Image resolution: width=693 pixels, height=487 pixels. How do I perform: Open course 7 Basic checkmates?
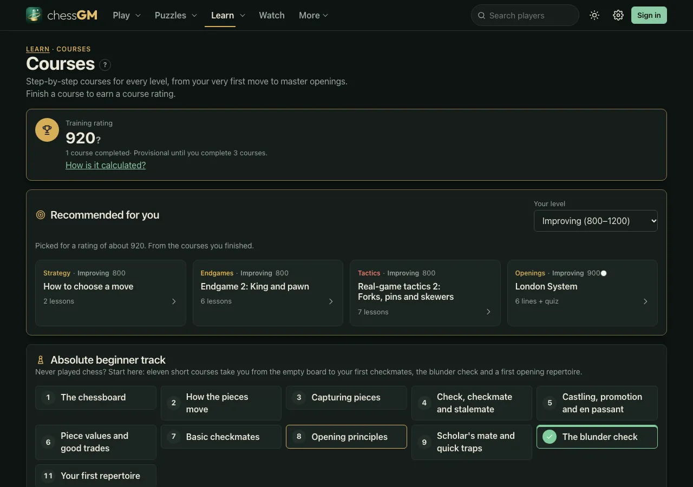[221, 437]
